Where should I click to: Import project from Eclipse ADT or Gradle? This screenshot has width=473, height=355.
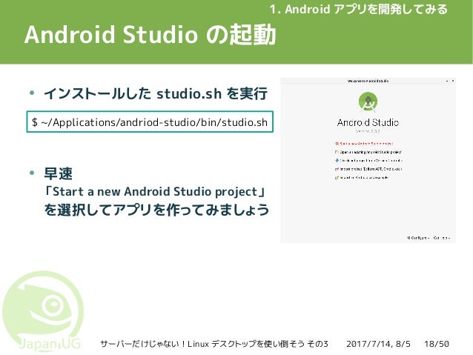click(368, 169)
